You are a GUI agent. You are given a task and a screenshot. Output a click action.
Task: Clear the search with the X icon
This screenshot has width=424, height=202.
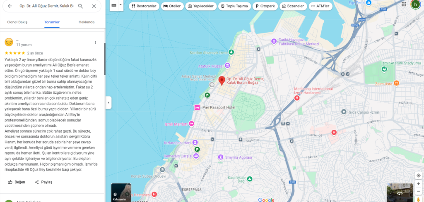94,6
